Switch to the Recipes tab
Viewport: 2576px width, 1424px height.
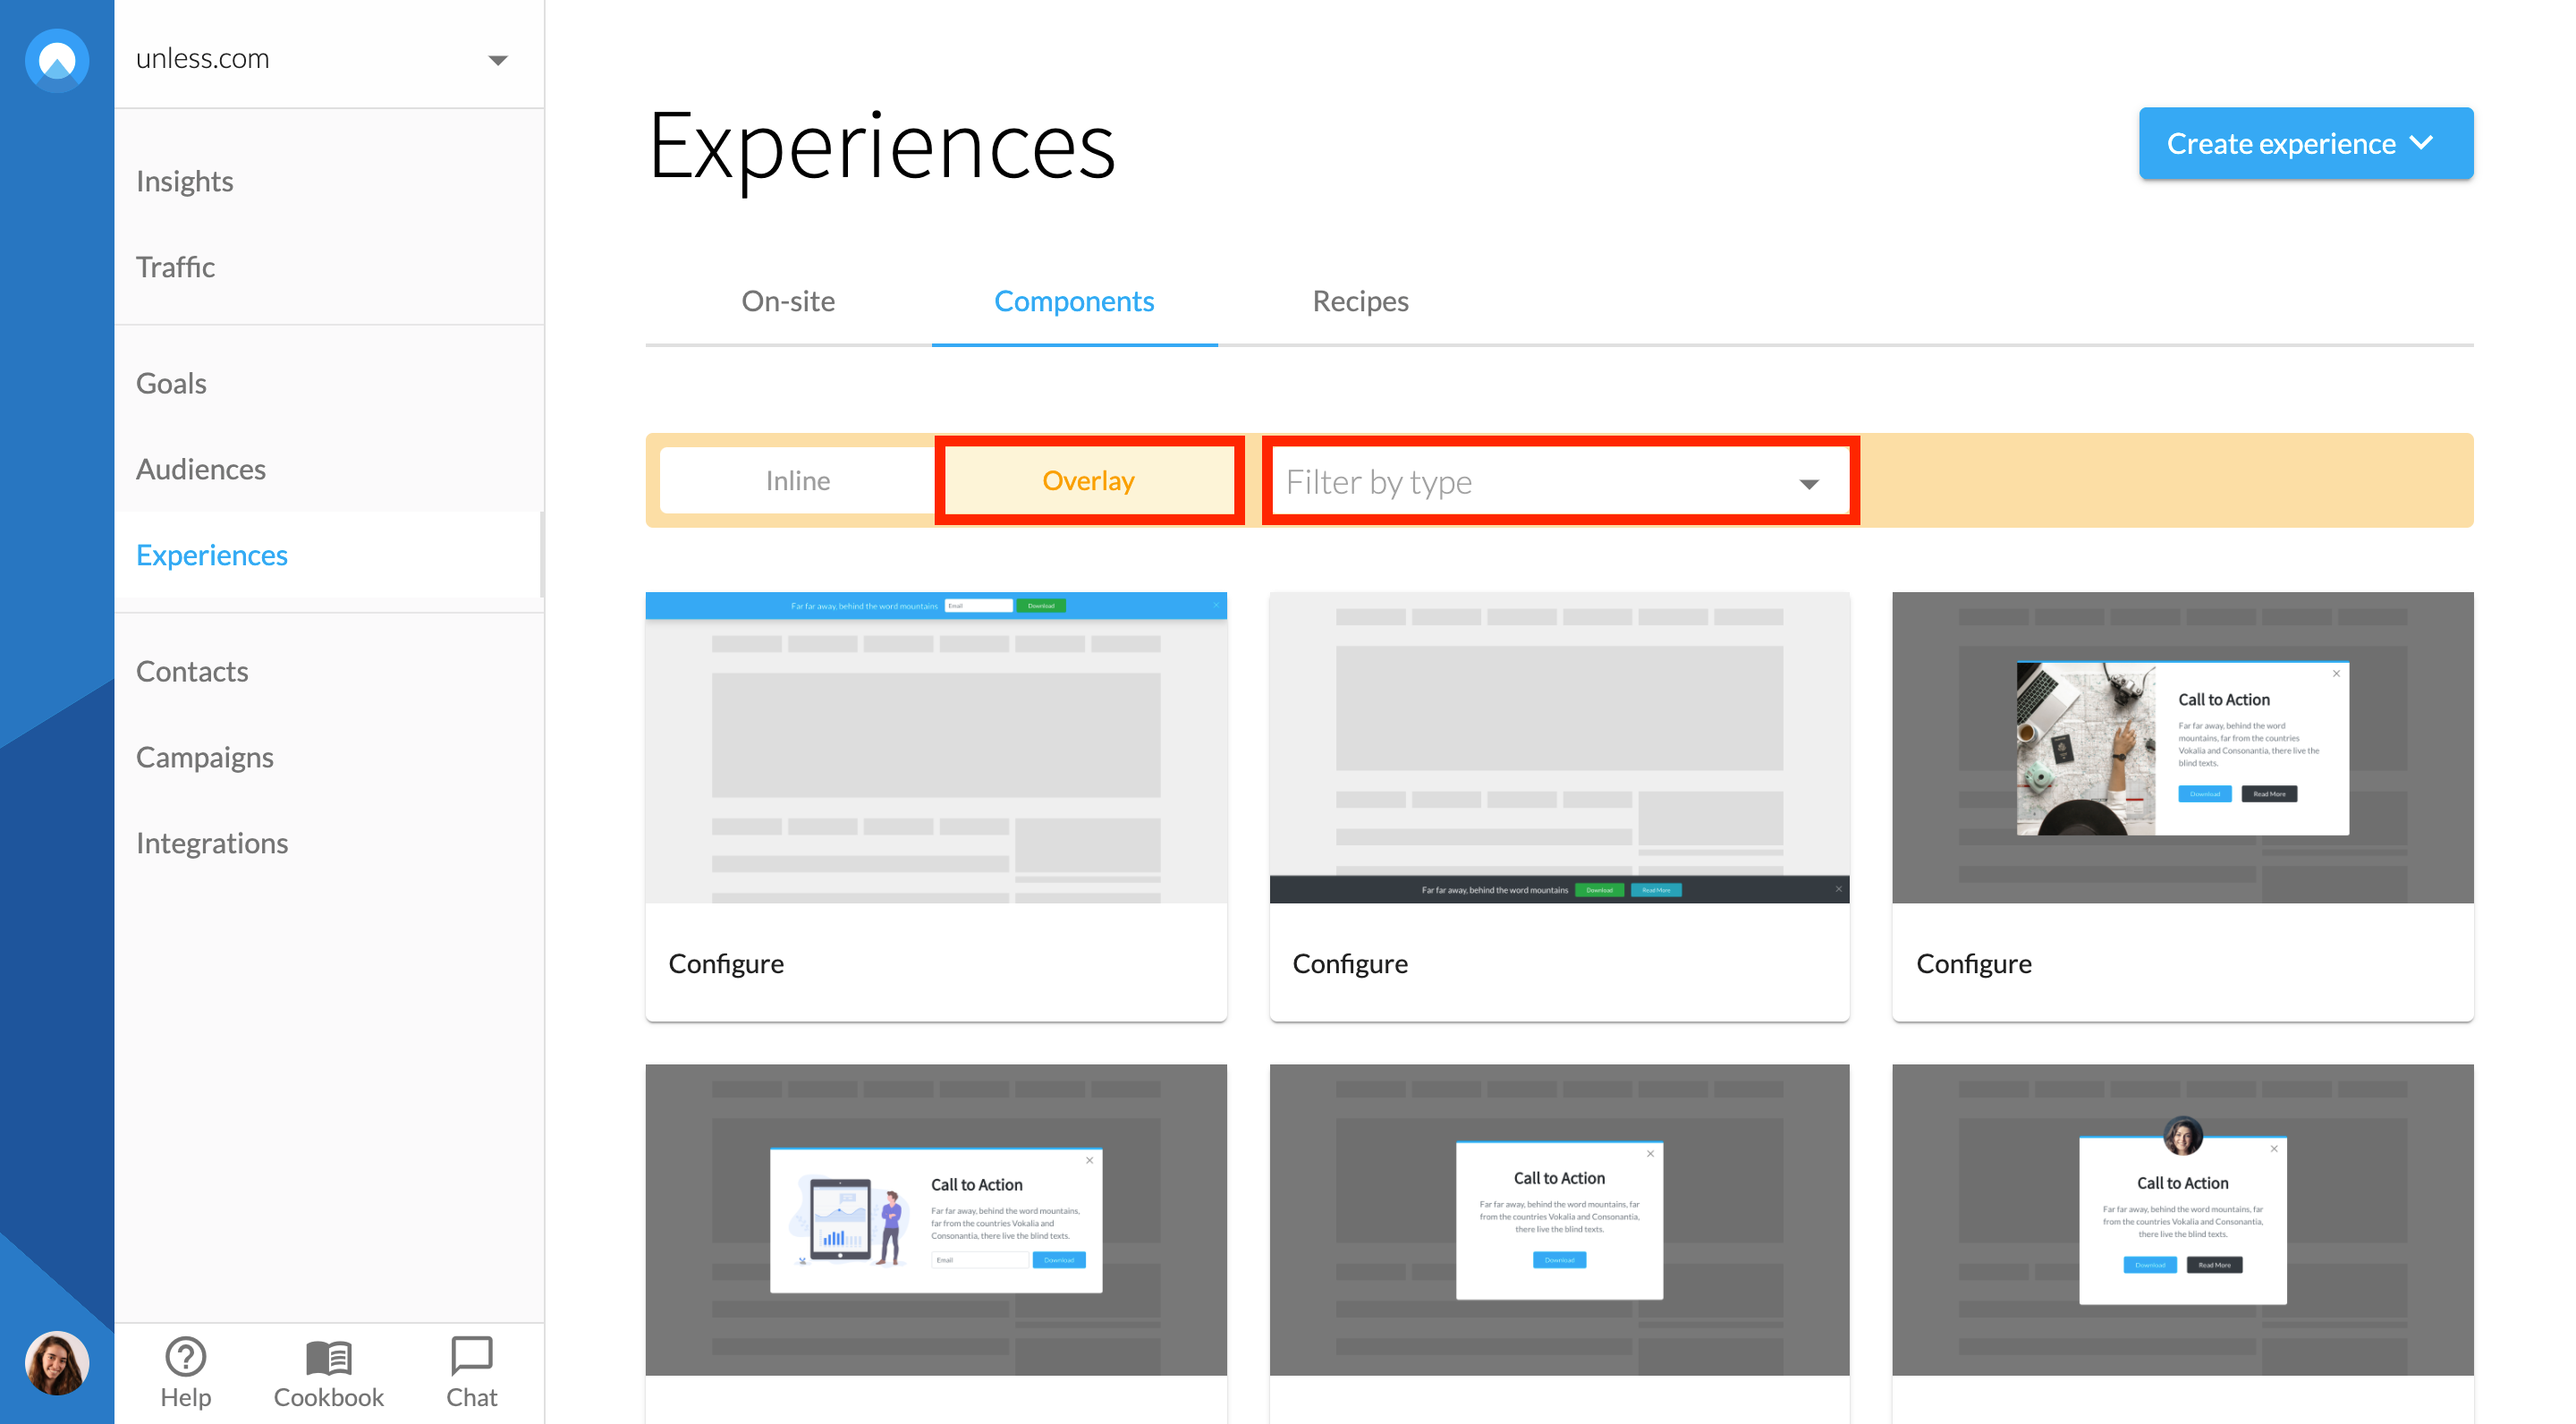[1360, 301]
